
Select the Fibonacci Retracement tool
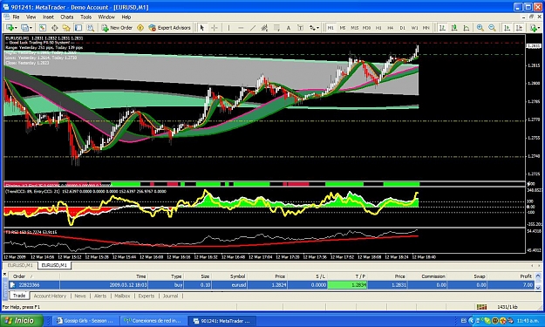[276, 28]
